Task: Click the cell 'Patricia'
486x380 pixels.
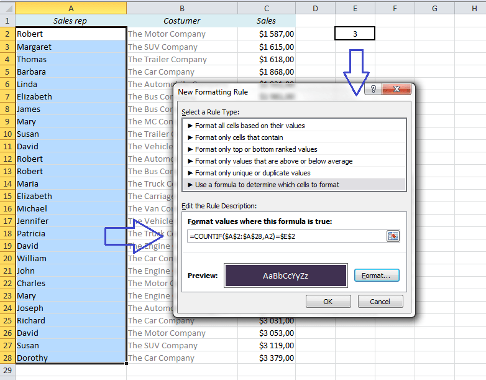Action: tap(71, 233)
